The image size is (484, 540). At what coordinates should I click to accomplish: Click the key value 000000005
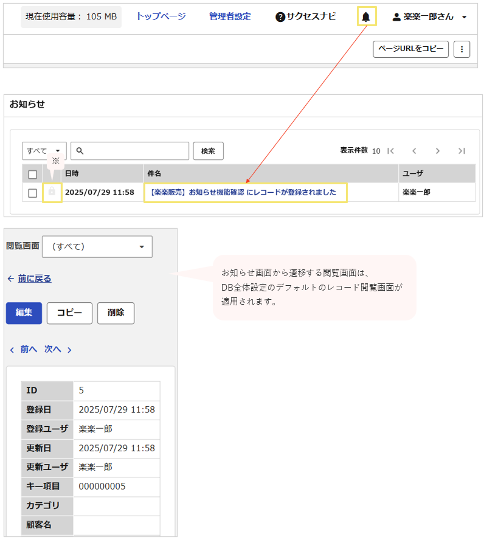coord(102,486)
